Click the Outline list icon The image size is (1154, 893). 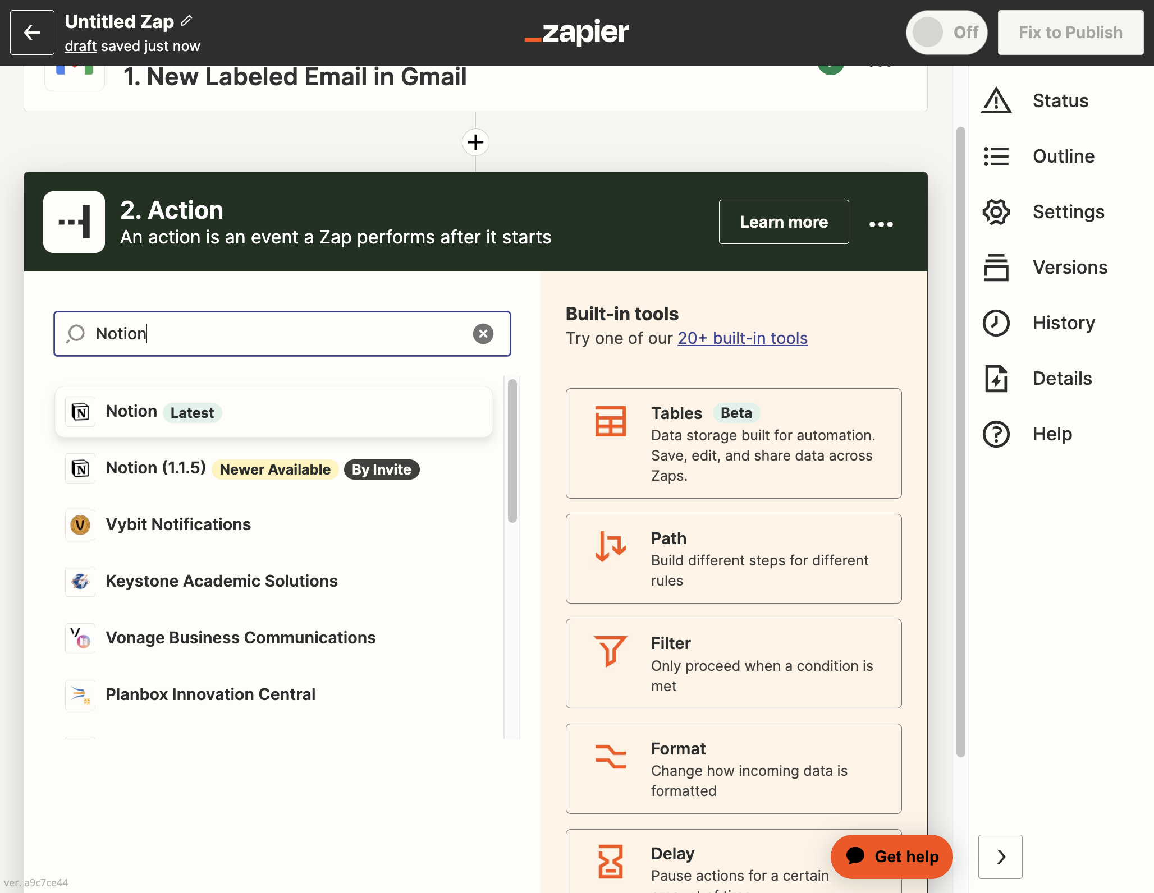[996, 156]
